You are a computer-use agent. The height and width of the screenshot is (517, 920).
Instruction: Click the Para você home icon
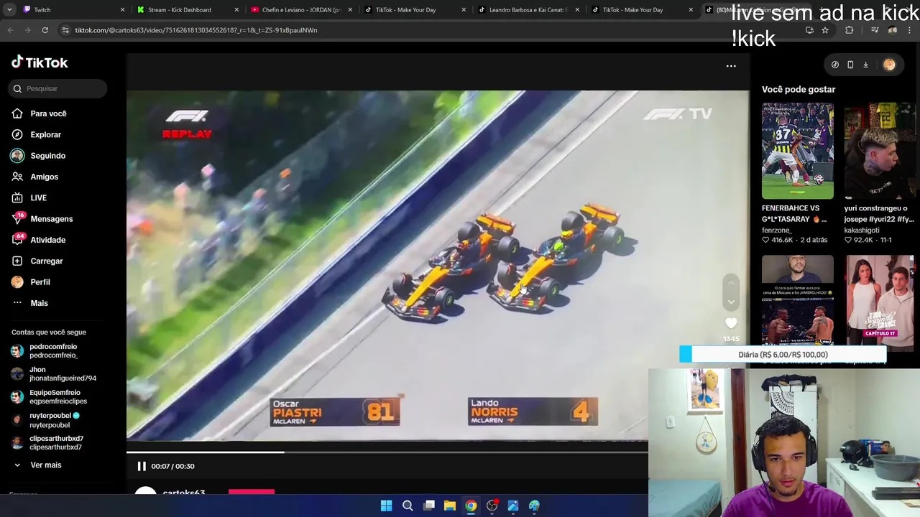[17, 113]
